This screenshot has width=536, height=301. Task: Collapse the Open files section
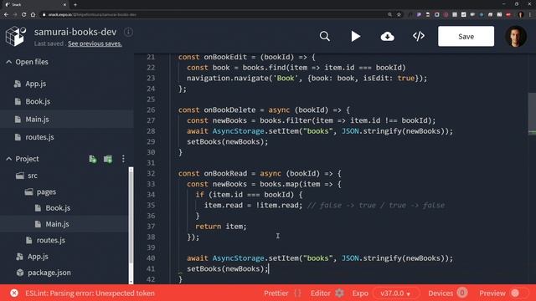click(x=9, y=62)
